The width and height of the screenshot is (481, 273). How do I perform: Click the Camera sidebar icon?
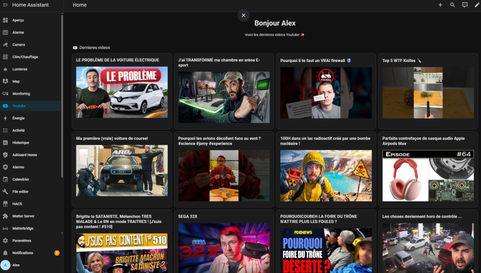pyautogui.click(x=5, y=45)
